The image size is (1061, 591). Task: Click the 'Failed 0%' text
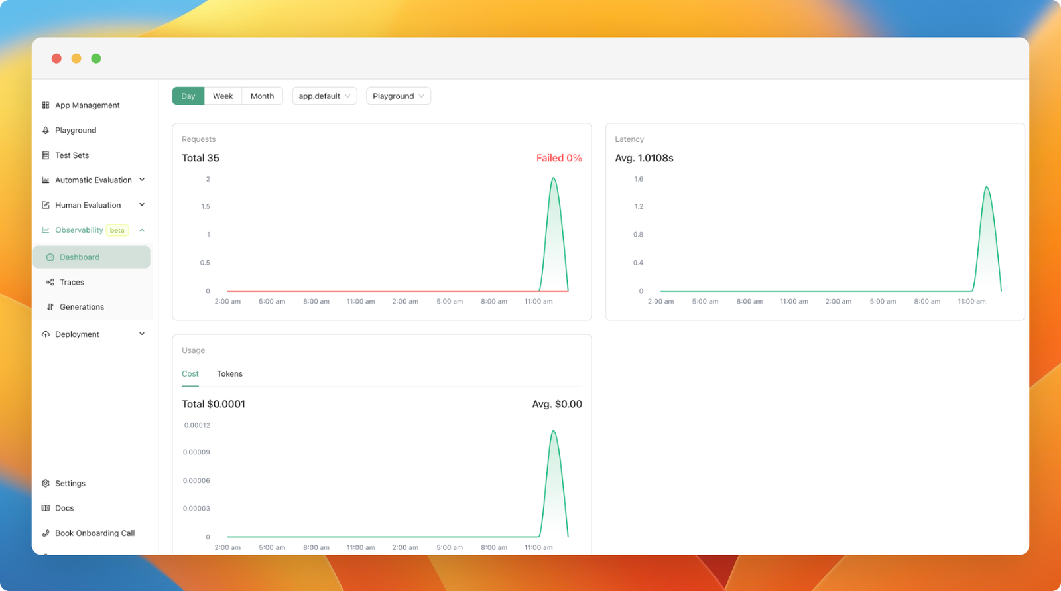coord(559,158)
